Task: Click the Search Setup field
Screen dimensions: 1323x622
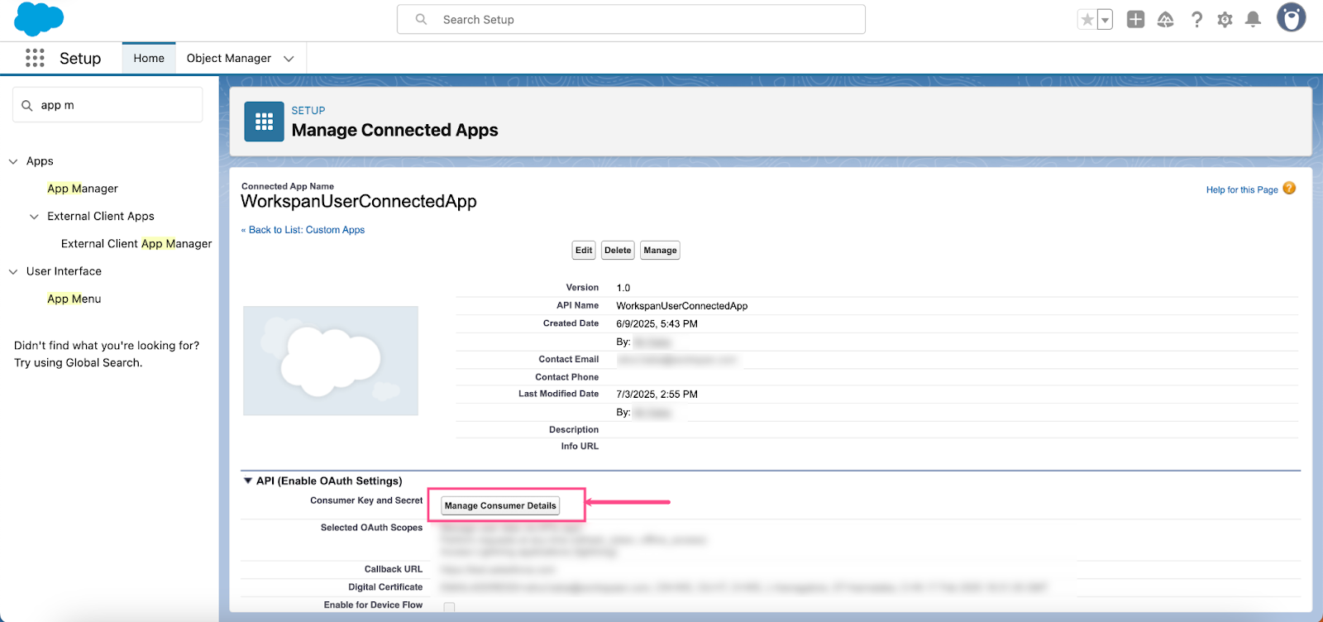Action: click(631, 19)
